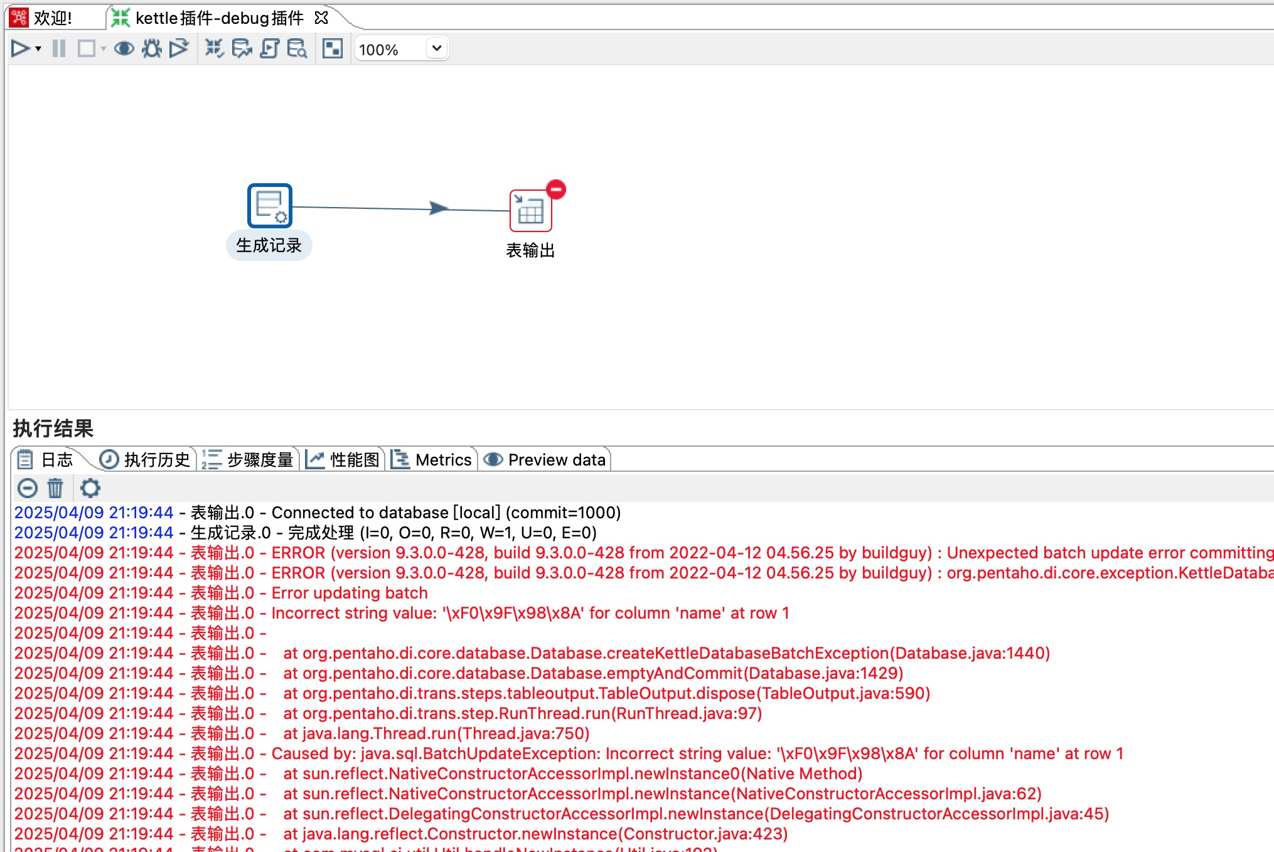This screenshot has height=852, width=1274.
Task: Click the verify transformation icon
Action: click(x=214, y=48)
